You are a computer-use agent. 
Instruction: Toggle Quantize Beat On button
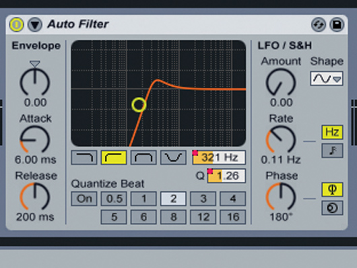tap(84, 199)
